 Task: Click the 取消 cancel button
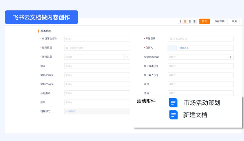tap(234, 21)
